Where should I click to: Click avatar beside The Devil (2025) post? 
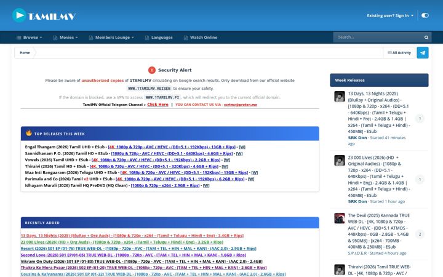[340, 218]
